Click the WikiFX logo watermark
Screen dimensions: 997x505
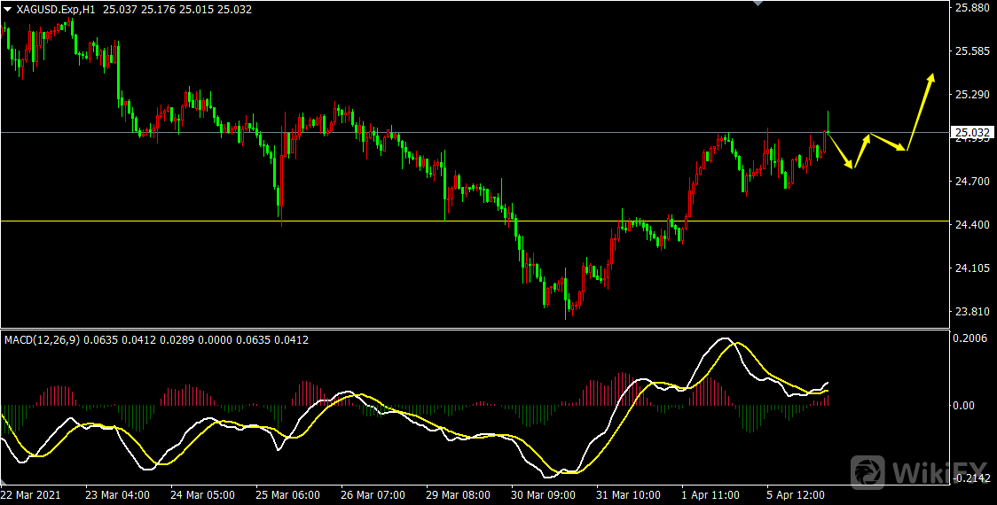click(918, 470)
